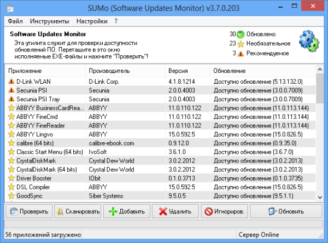Click the Сканировать button
The height and width of the screenshot is (243, 328).
(x=78, y=212)
